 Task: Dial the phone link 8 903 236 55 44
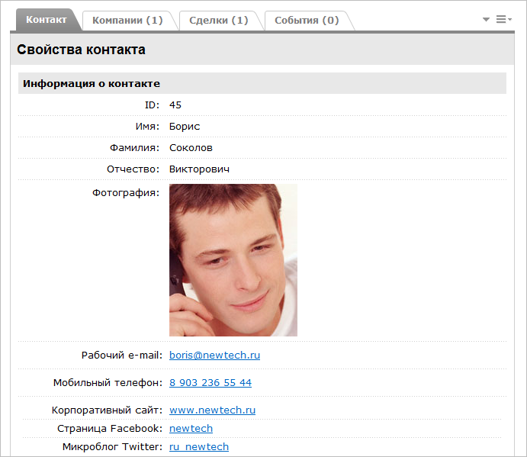tap(210, 382)
